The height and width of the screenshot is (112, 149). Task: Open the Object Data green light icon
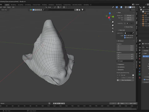click(140, 74)
